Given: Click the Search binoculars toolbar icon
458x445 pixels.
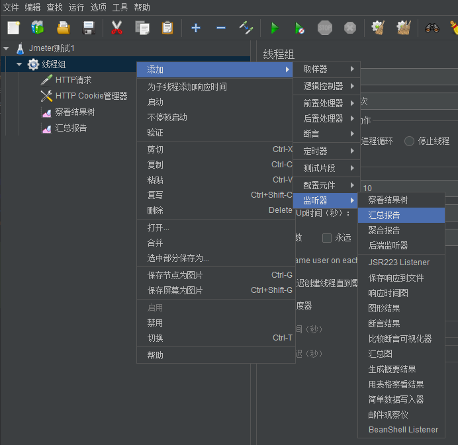Looking at the screenshot, I should (x=432, y=28).
